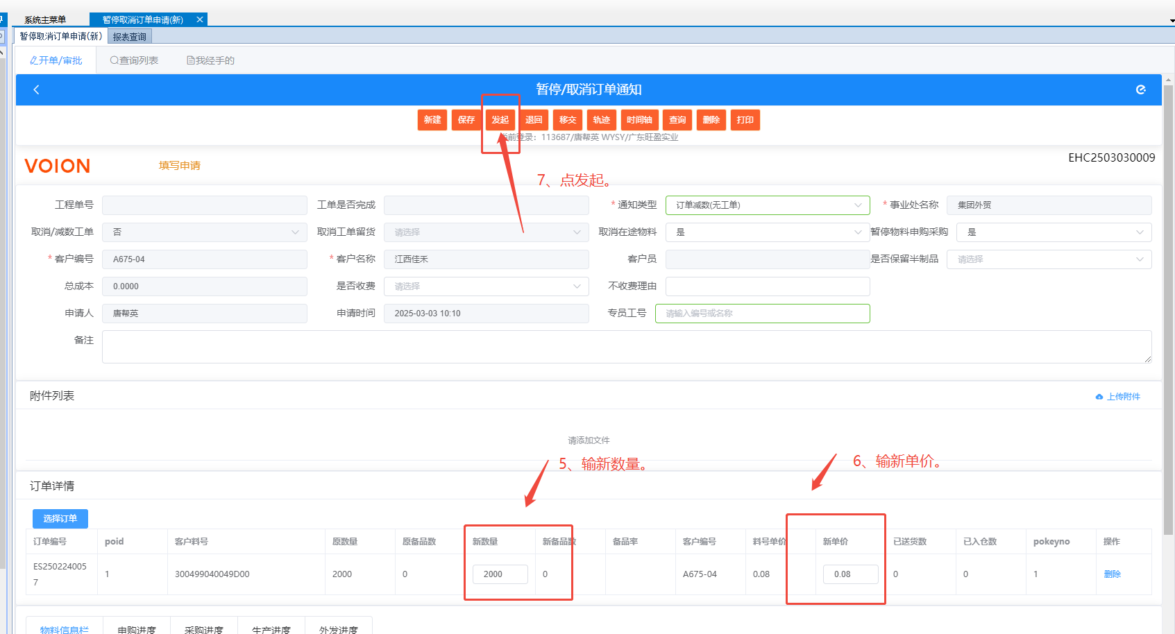Click the 总成本 field showing 0.0000
Image resolution: width=1175 pixels, height=634 pixels.
point(205,286)
